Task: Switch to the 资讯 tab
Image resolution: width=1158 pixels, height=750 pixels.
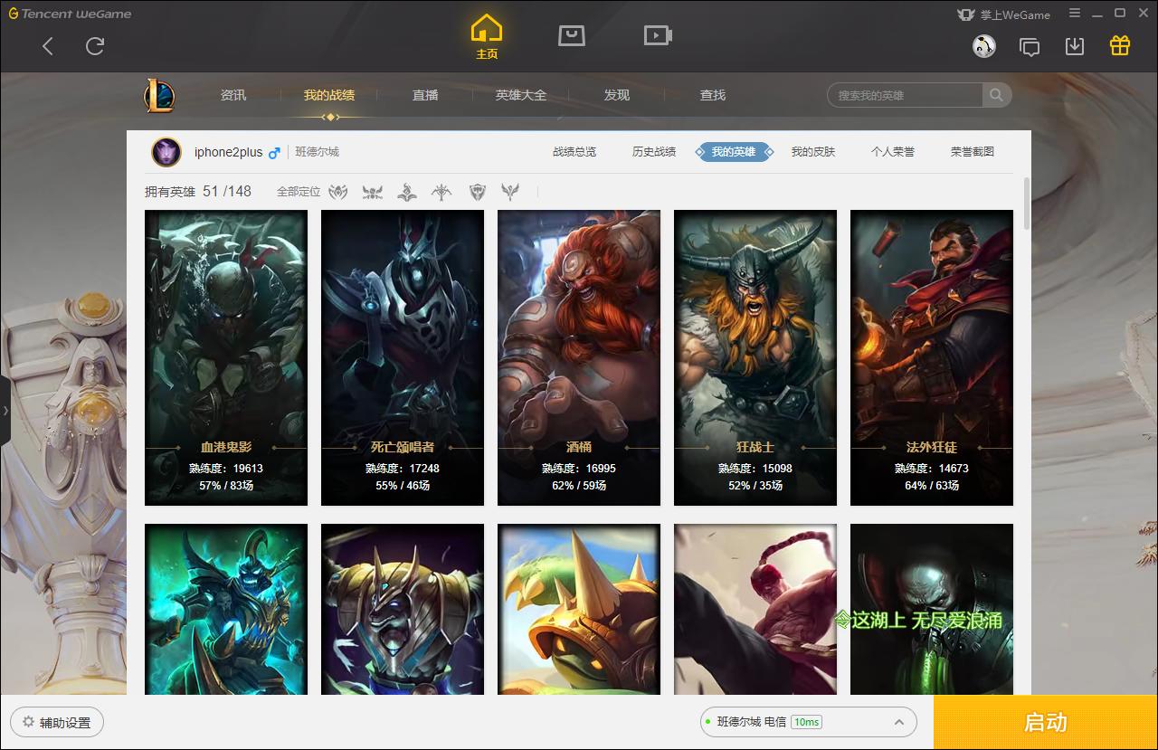Action: coord(233,95)
